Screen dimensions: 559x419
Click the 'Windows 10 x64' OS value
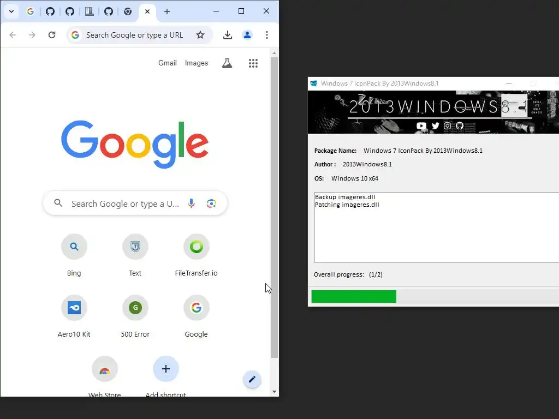[355, 178]
